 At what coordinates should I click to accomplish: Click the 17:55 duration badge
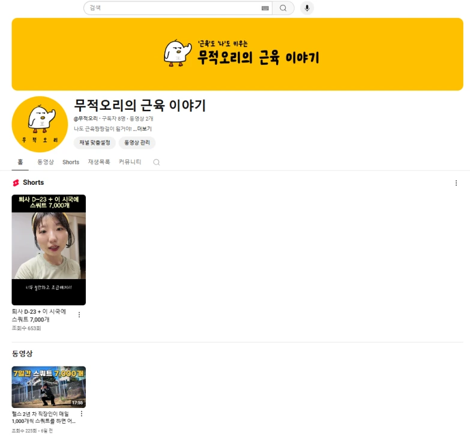click(77, 403)
